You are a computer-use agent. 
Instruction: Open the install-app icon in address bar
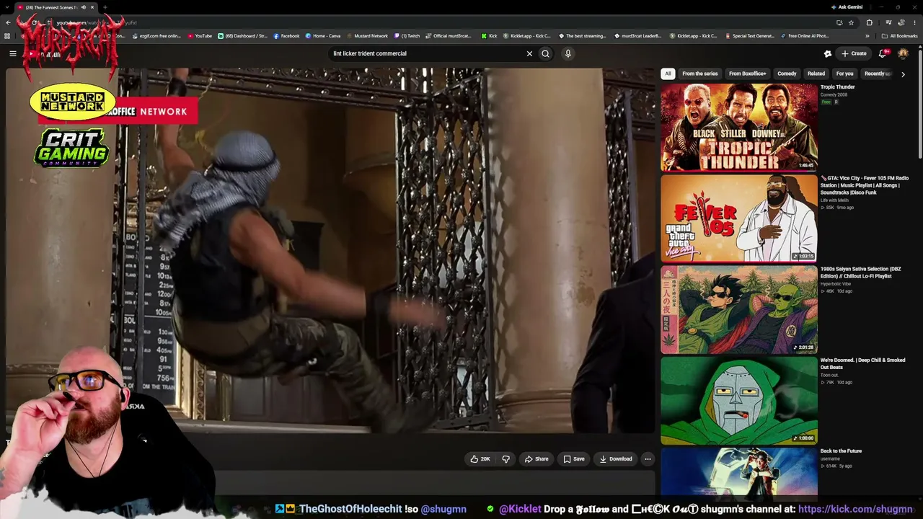tap(839, 22)
